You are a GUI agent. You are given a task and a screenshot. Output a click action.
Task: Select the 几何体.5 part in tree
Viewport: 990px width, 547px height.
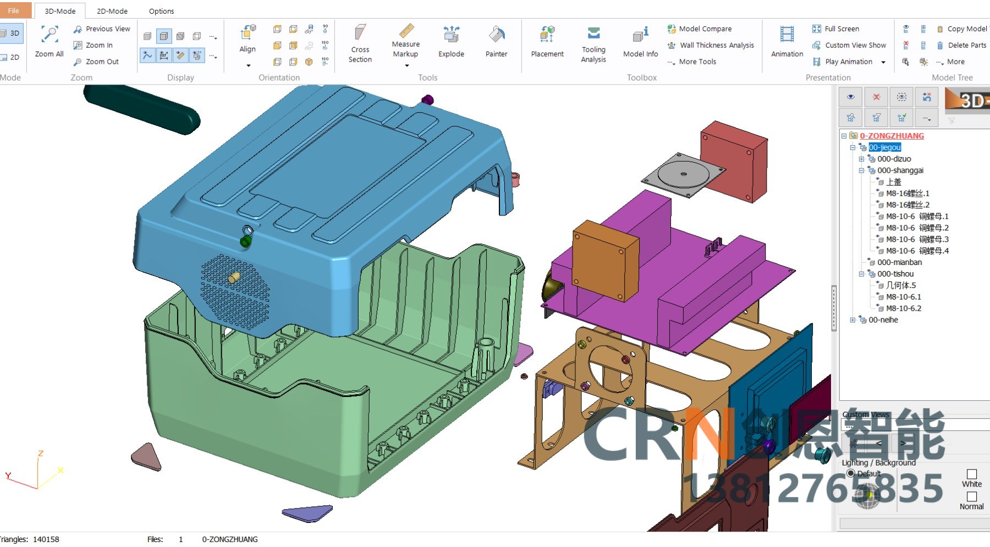[x=901, y=285]
